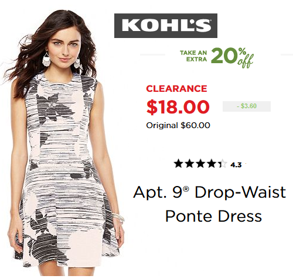
Task: Click the Apt. 9 Drop-Waist product title
Action: (x=209, y=192)
